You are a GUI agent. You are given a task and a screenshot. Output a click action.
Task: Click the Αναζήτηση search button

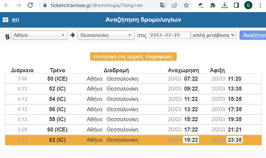[253, 35]
